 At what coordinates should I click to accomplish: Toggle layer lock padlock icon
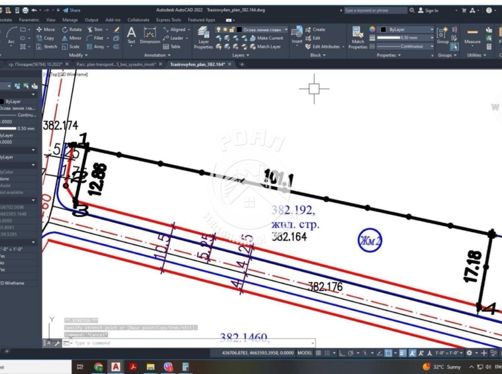232,29
